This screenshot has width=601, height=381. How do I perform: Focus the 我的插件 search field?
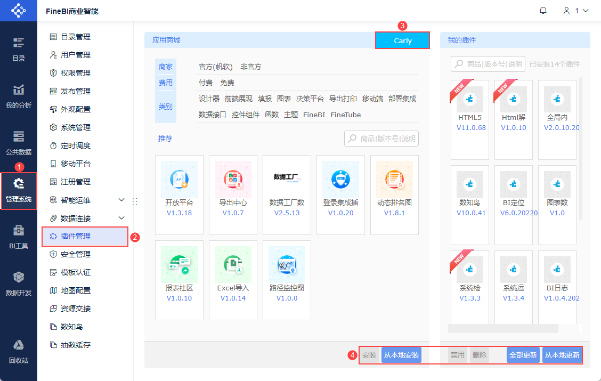click(488, 64)
